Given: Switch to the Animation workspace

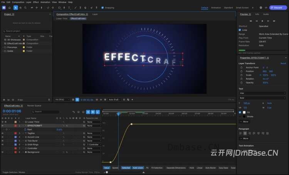Looking at the screenshot, I should [216, 8].
